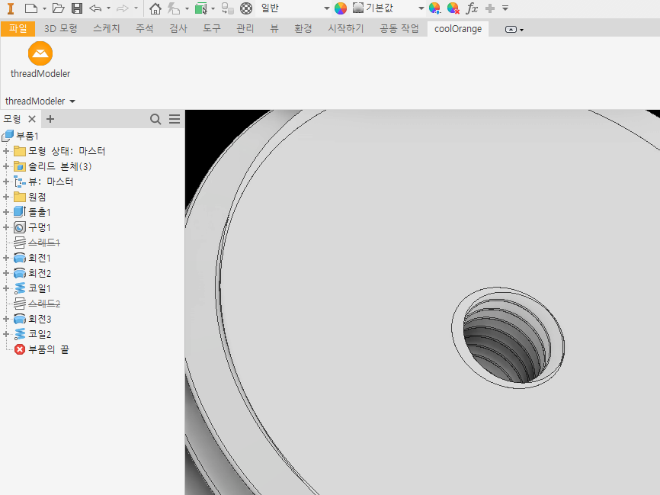The width and height of the screenshot is (660, 495).
Task: Switch to the 검사 tab
Action: (178, 28)
